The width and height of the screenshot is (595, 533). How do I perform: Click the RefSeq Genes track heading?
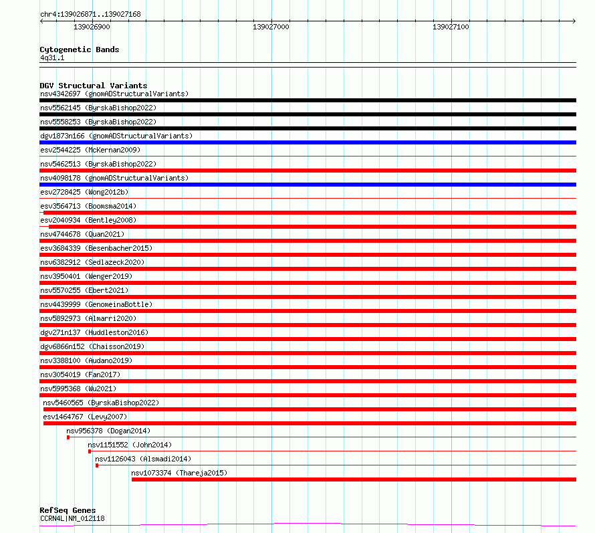click(x=68, y=510)
